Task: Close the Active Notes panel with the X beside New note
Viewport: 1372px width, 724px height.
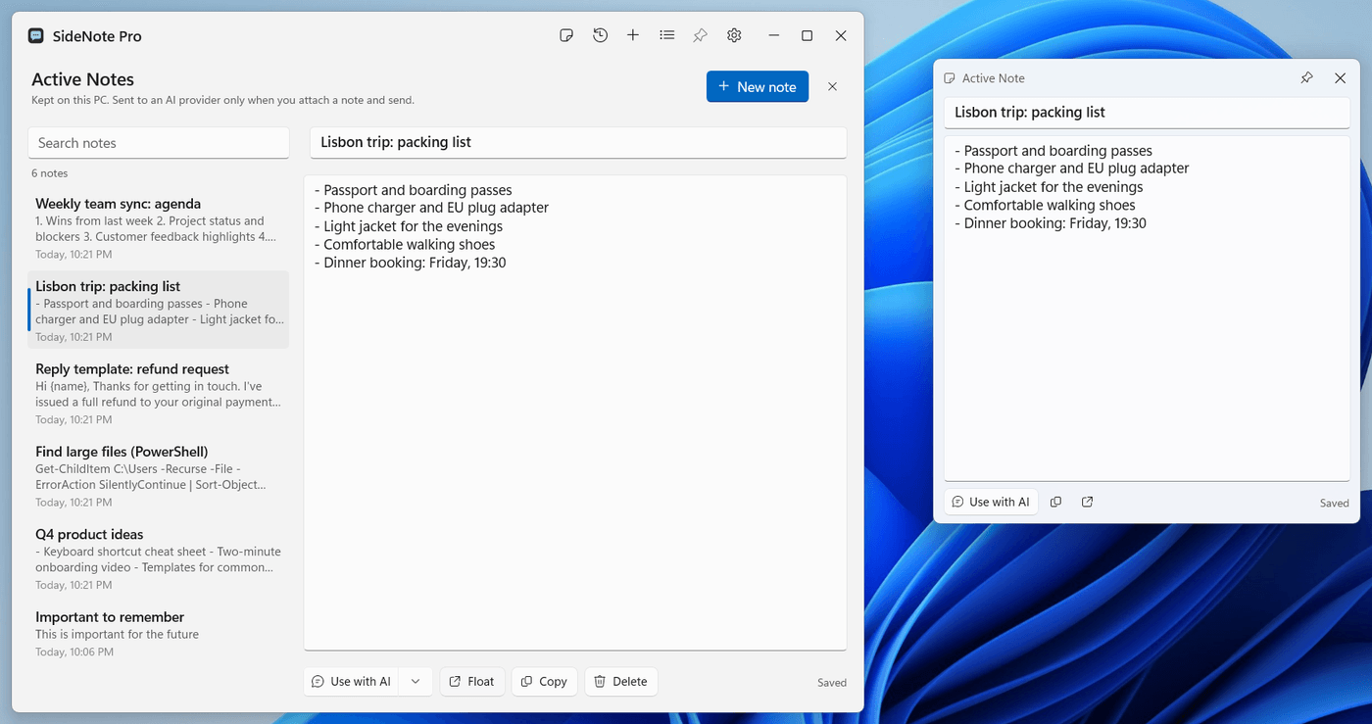Action: [832, 86]
